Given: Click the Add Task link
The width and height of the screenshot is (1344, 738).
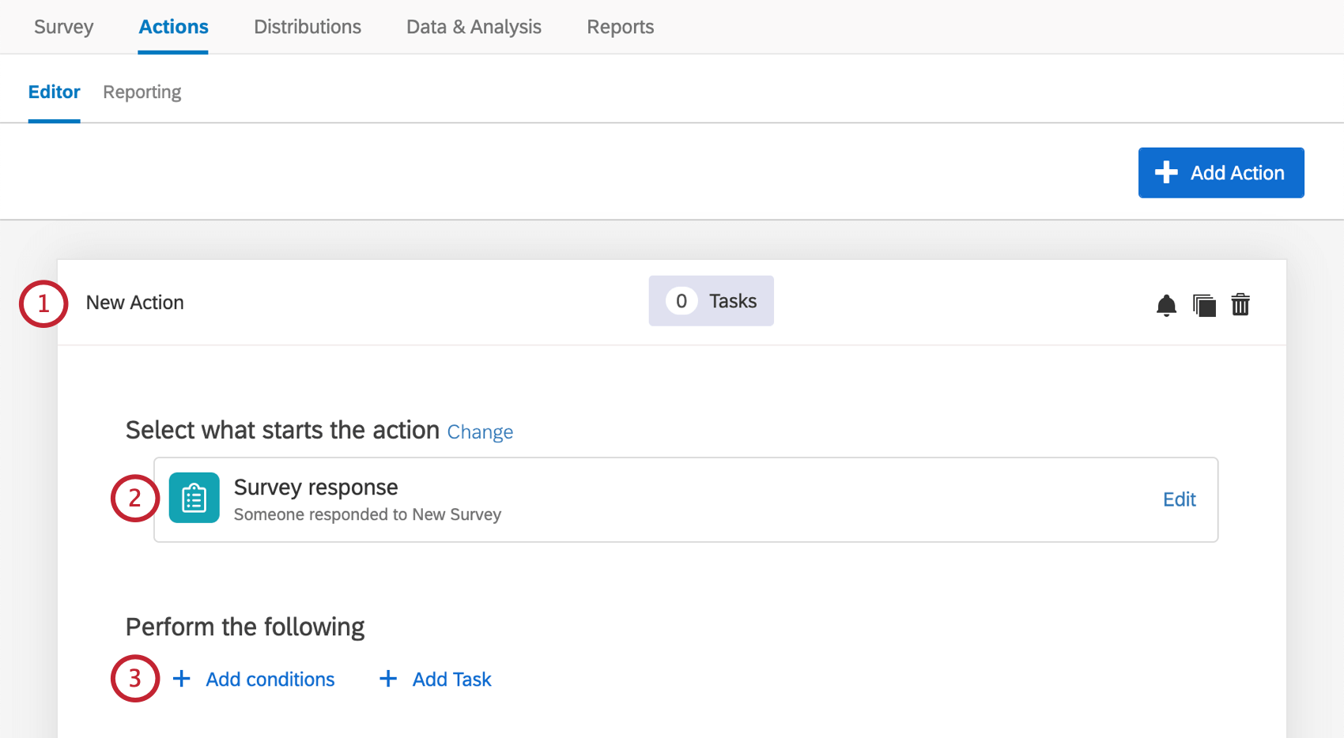Looking at the screenshot, I should pos(452,680).
